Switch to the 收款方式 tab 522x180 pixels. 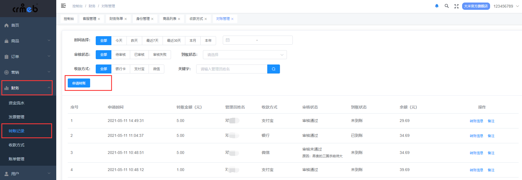(x=196, y=19)
